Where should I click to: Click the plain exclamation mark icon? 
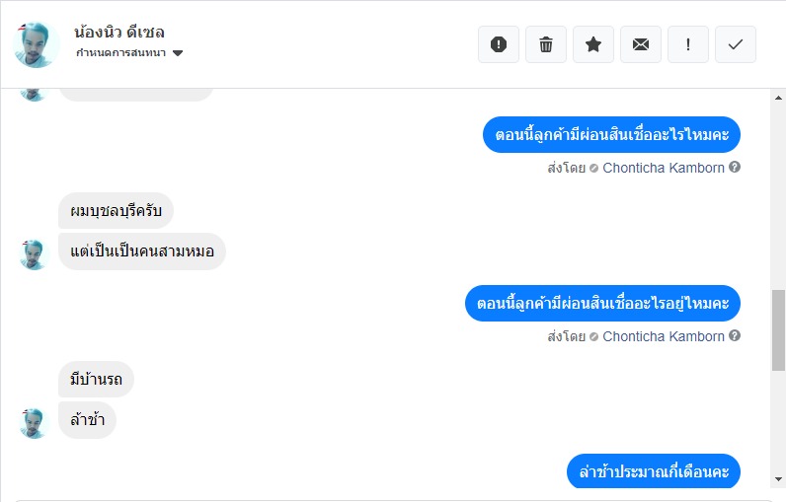pyautogui.click(x=688, y=44)
